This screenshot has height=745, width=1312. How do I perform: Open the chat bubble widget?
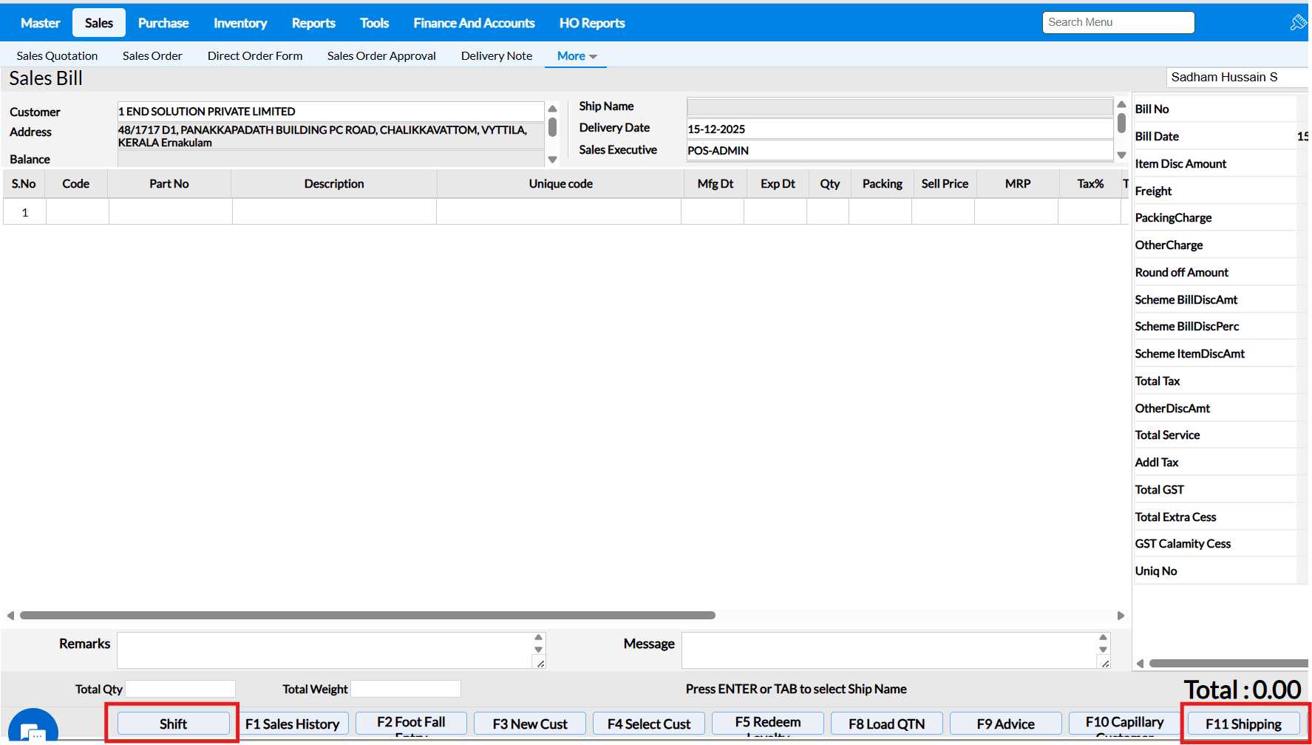(x=33, y=730)
